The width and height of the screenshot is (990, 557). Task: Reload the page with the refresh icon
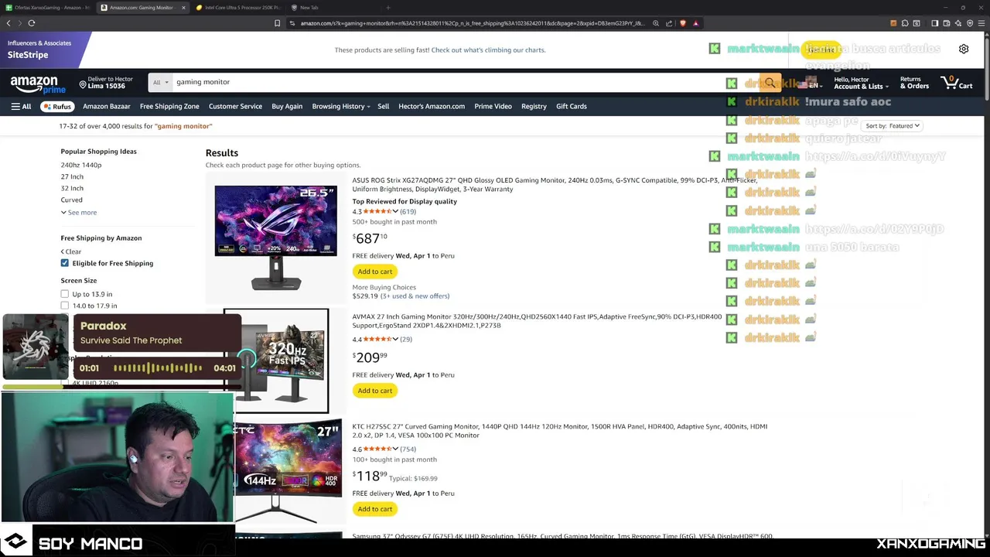click(31, 23)
